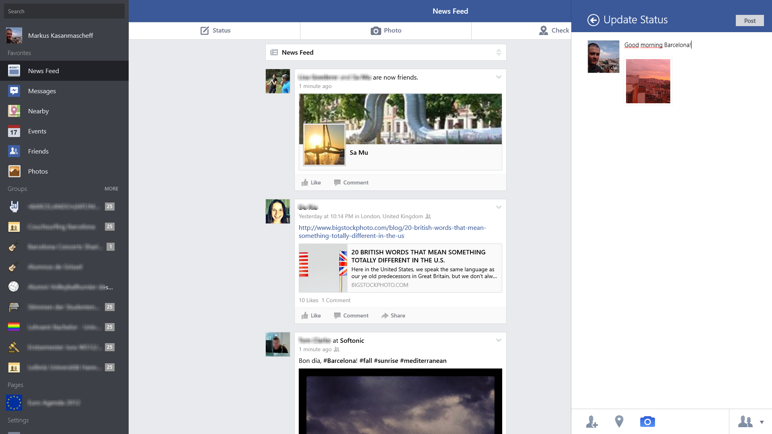Add a location with the pin icon
This screenshot has height=434, width=772.
pos(619,422)
